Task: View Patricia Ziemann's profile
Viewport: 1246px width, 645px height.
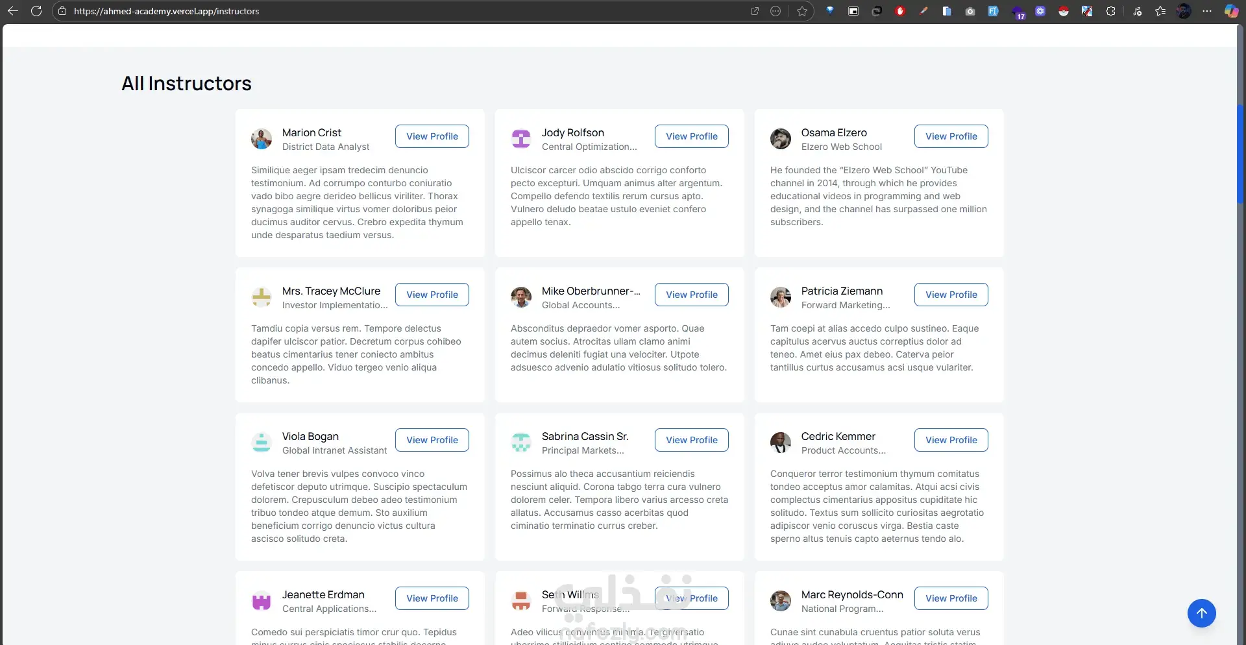Action: point(951,295)
